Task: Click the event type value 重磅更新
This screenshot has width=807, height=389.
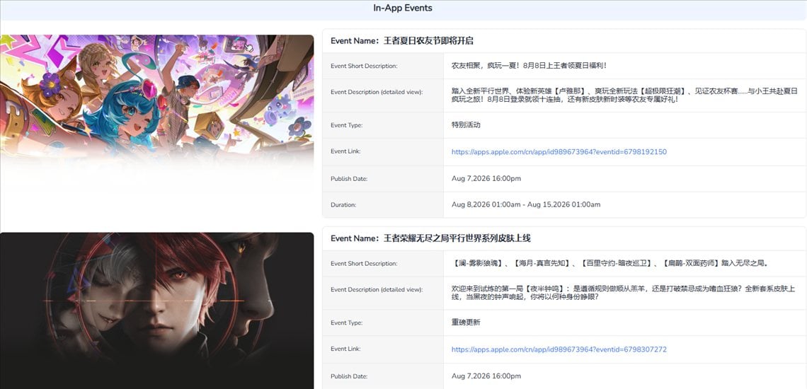Action: (x=466, y=323)
